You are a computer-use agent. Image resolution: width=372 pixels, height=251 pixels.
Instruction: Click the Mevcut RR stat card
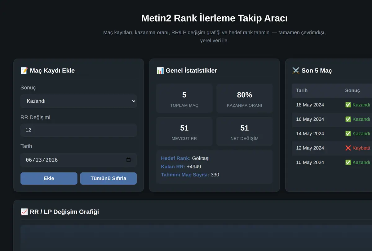[x=184, y=132]
